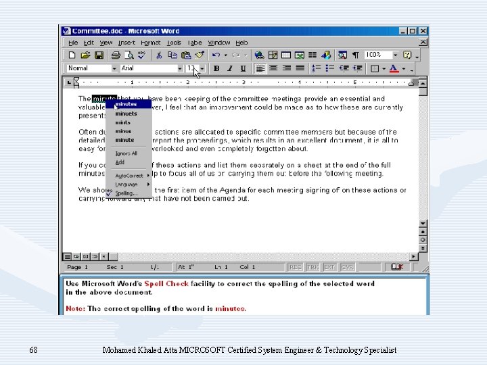
Task: Open the font size dropdown arrow
Action: click(x=202, y=68)
